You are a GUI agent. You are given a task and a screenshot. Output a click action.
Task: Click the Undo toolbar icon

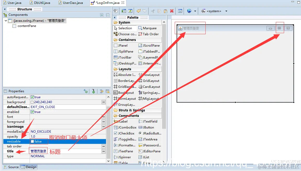pyautogui.click(x=138, y=11)
